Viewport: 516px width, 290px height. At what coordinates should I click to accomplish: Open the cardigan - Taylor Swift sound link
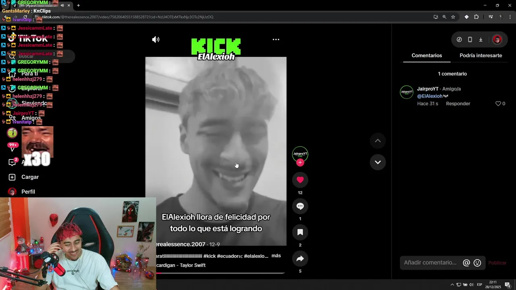[181, 265]
